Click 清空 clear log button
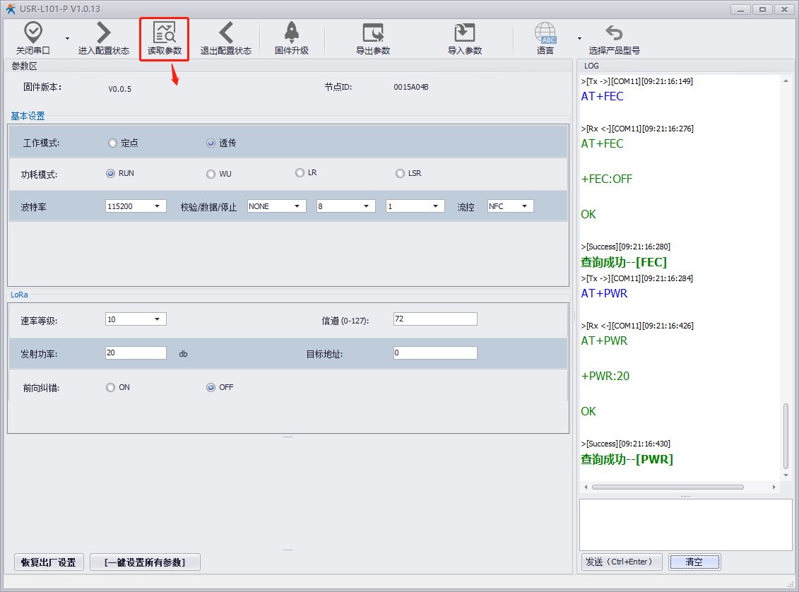 coord(694,562)
